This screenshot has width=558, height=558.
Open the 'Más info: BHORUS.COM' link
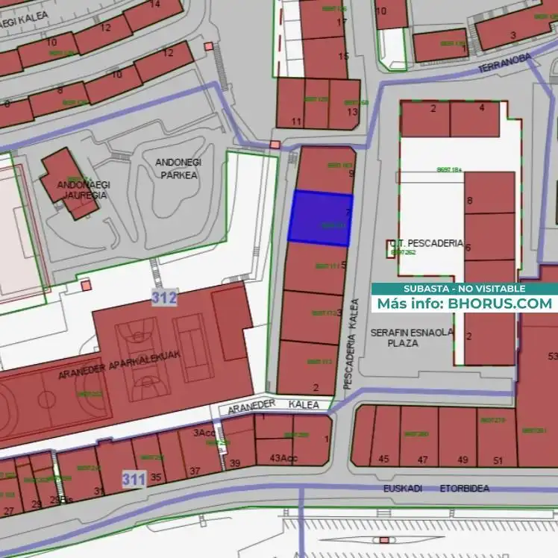(x=465, y=304)
